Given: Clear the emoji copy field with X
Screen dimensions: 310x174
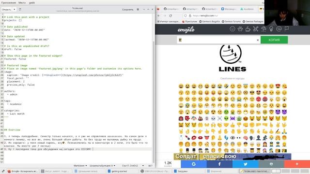Looking at the screenshot, I should pyautogui.click(x=258, y=40).
